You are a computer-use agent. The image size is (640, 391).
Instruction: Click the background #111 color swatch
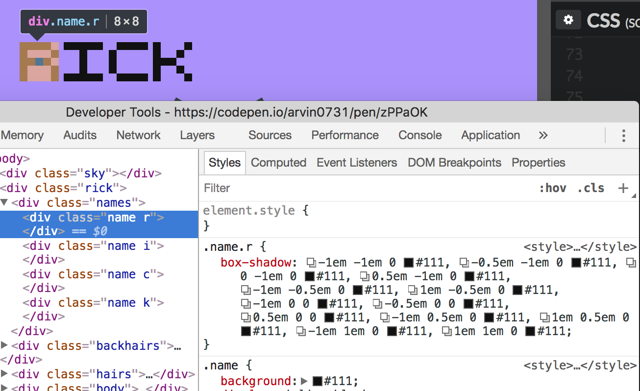pos(317,381)
